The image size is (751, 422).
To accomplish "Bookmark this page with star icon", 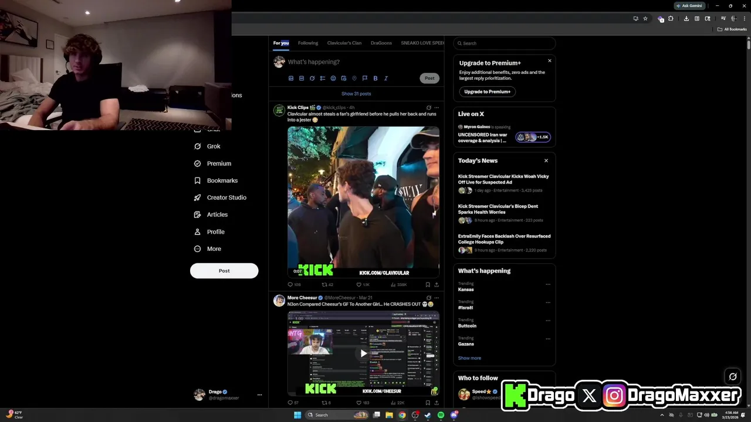I will click(645, 19).
